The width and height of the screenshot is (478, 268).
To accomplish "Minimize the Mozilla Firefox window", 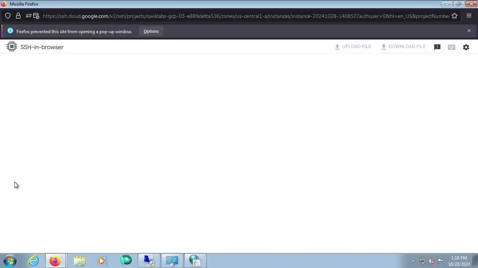I will click(x=447, y=4).
